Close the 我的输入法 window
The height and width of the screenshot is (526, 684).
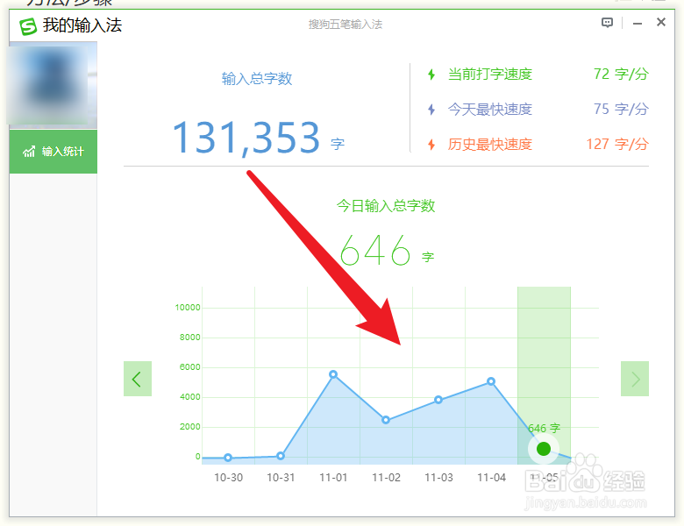point(661,22)
